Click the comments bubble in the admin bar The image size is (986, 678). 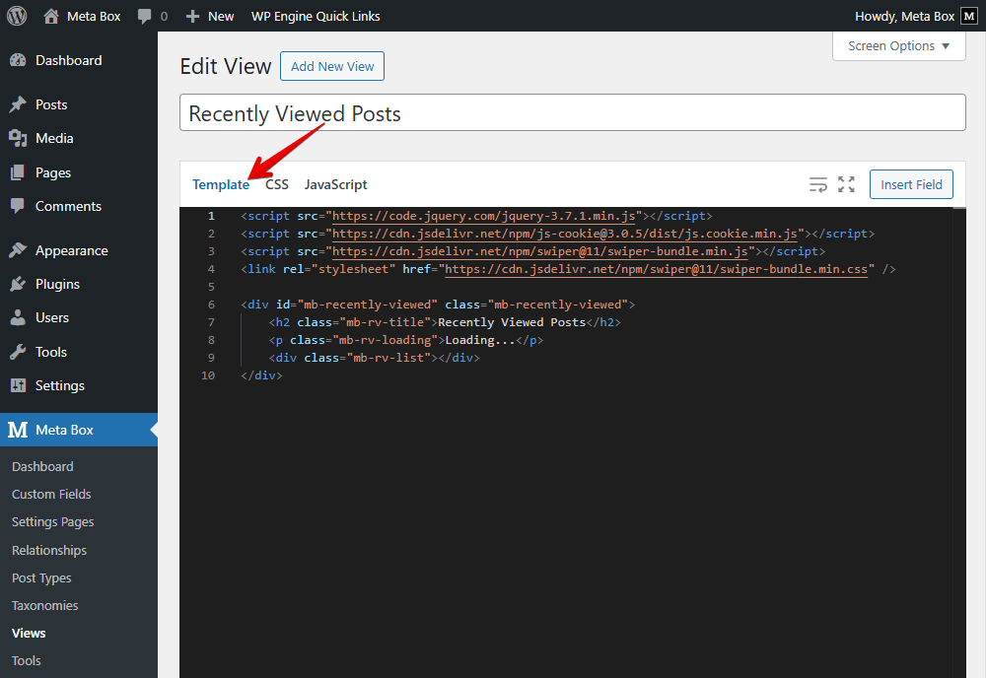pos(144,16)
